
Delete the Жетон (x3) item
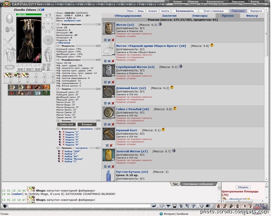tap(113, 40)
